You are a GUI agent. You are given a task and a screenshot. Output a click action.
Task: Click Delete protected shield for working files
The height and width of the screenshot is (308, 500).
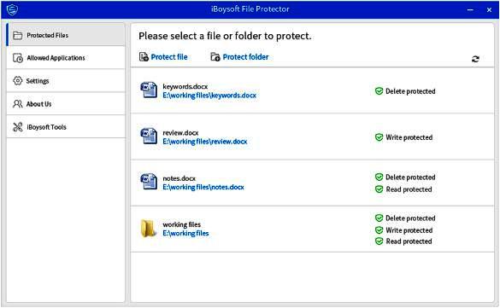pyautogui.click(x=379, y=218)
